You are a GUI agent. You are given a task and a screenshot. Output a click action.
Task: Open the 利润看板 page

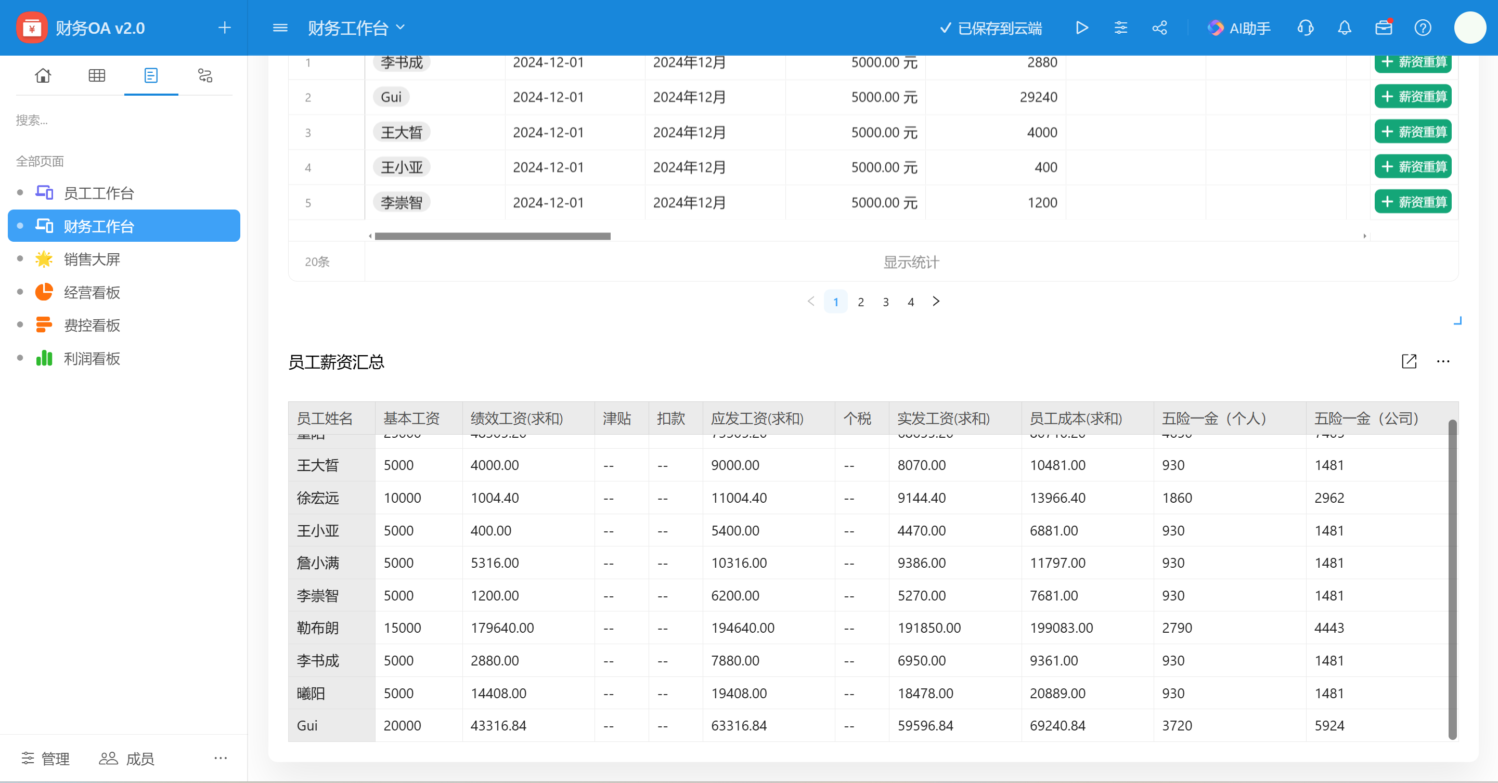coord(124,359)
